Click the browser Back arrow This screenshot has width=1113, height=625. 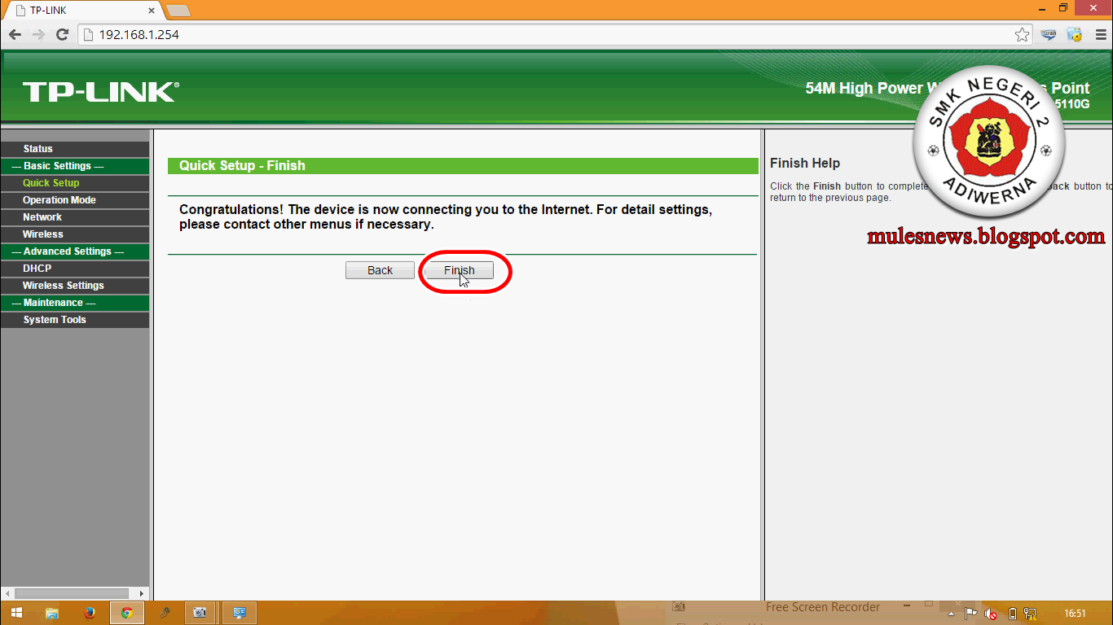(x=15, y=35)
